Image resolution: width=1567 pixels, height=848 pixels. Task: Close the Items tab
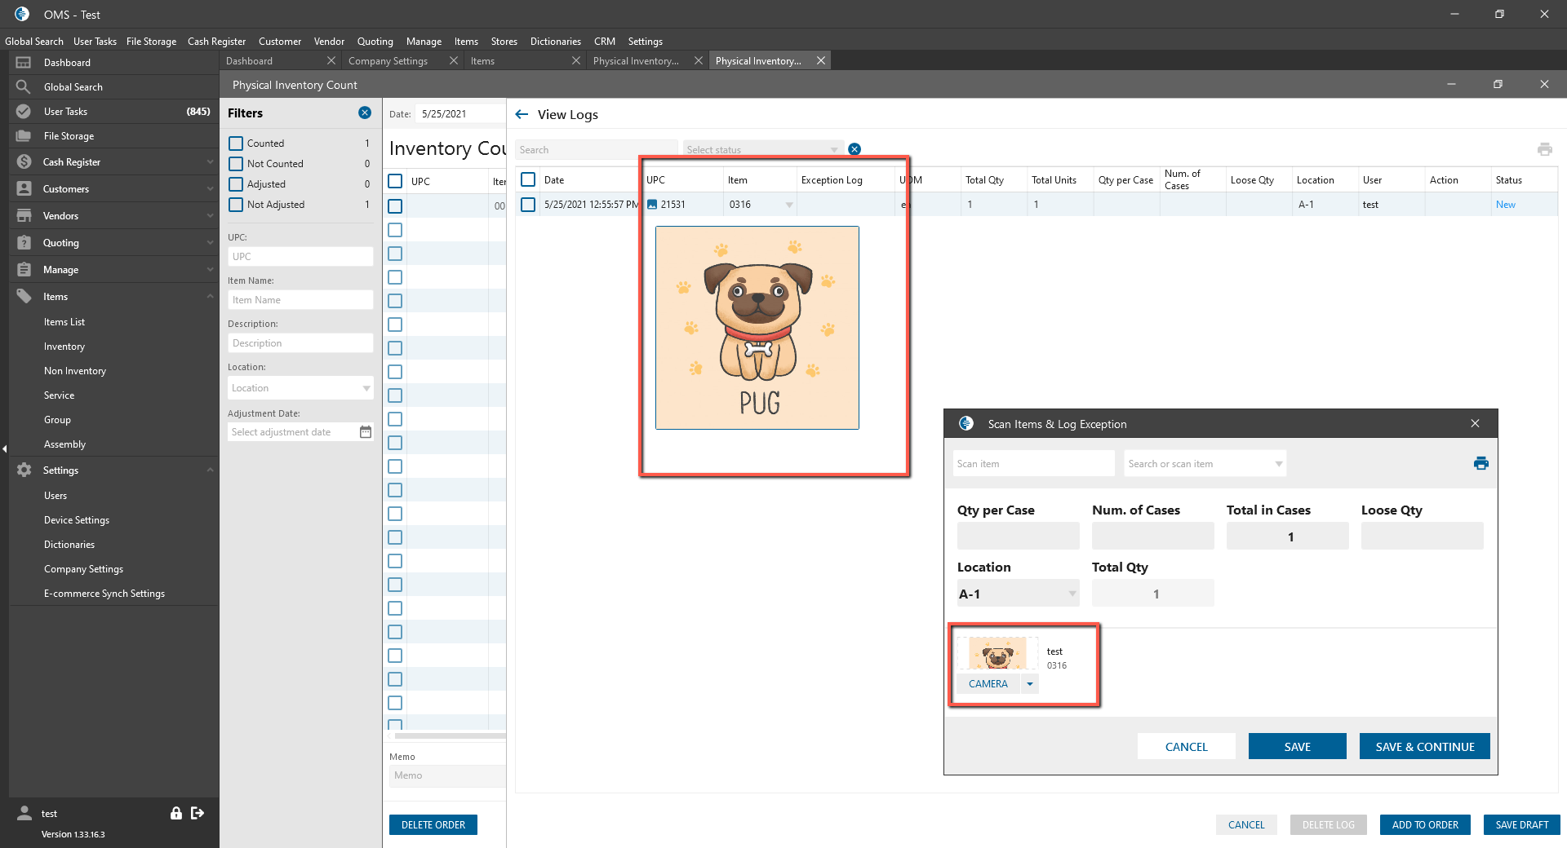[x=576, y=61]
